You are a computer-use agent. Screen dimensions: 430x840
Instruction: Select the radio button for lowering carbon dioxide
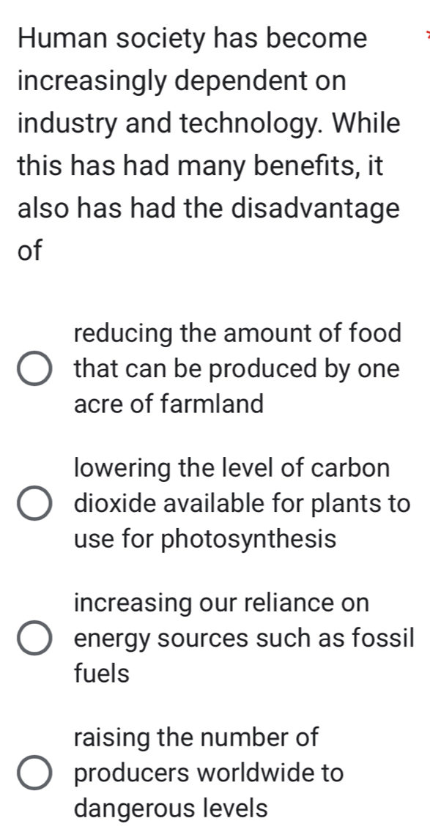pos(33,504)
